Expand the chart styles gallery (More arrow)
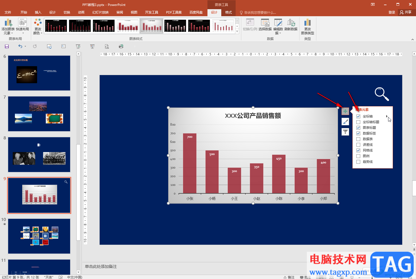Screen dimensions: 416x279 [237, 31]
